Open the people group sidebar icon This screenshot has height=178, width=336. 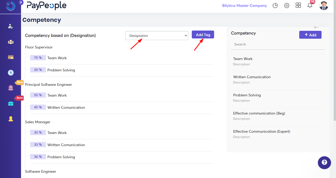click(x=11, y=42)
